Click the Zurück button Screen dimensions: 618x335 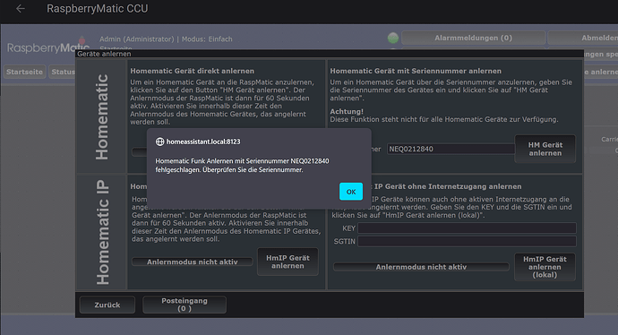(107, 305)
